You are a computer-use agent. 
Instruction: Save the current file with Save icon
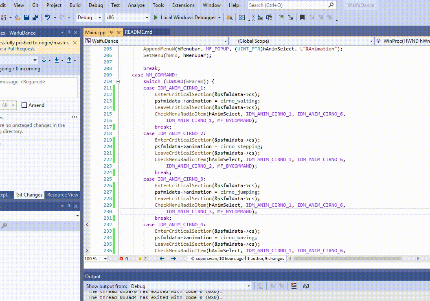pos(26,17)
